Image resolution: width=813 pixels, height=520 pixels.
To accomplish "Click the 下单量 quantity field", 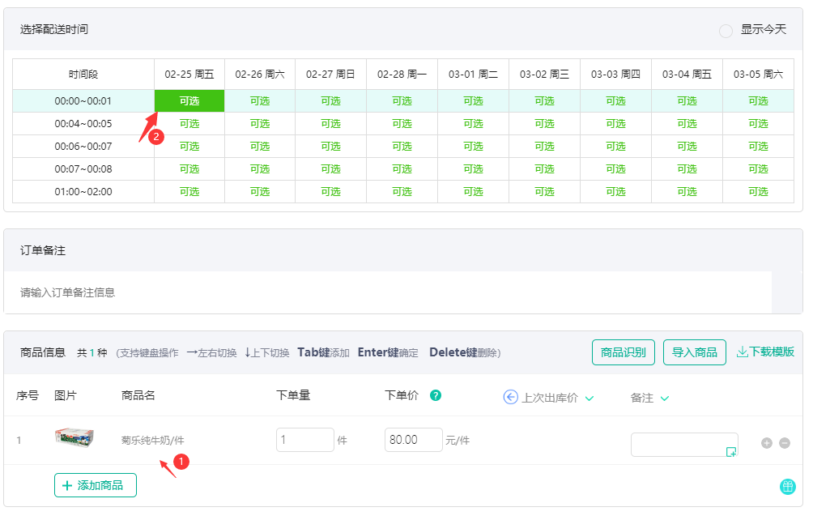I will tap(304, 439).
